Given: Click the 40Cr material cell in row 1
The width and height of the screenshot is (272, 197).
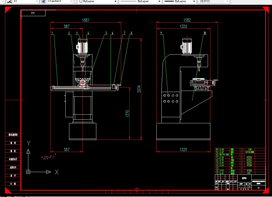Looking at the screenshot, I should [249, 173].
